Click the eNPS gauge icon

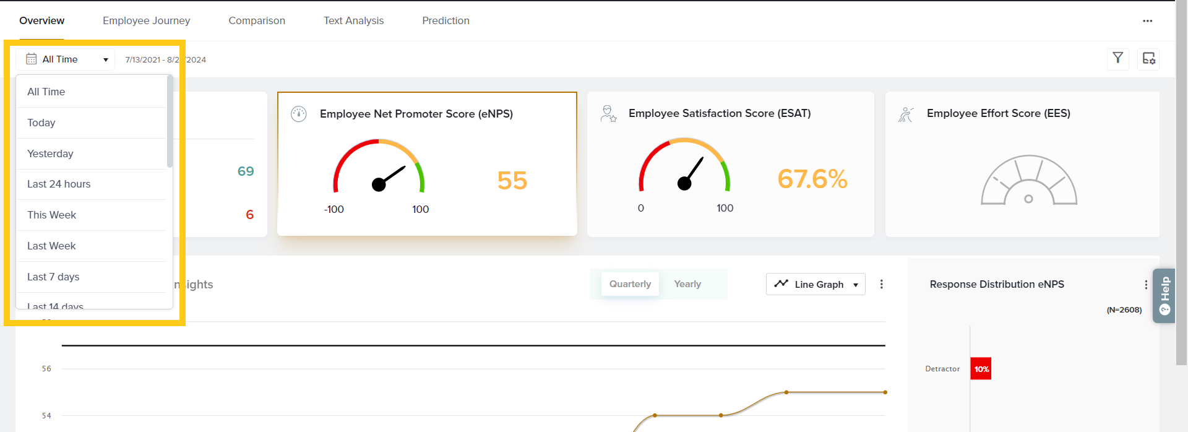pyautogui.click(x=299, y=114)
